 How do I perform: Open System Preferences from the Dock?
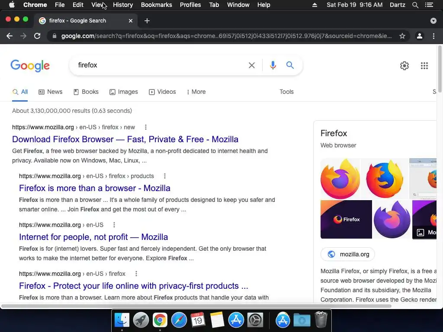255,320
